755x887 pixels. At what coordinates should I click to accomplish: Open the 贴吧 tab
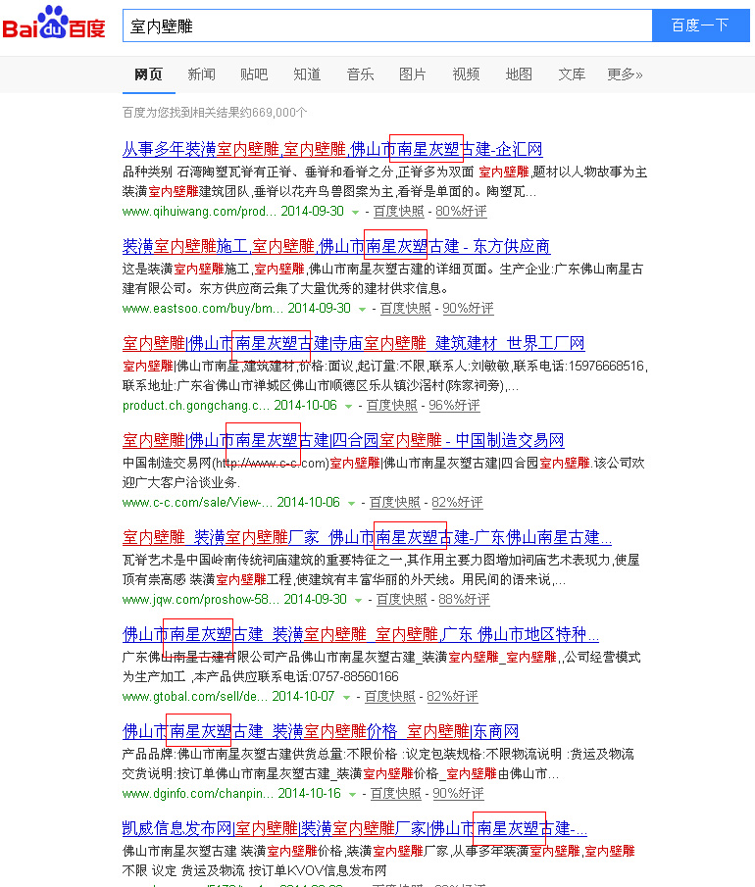[254, 74]
